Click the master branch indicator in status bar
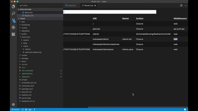198x111 pixels. coord(16,109)
